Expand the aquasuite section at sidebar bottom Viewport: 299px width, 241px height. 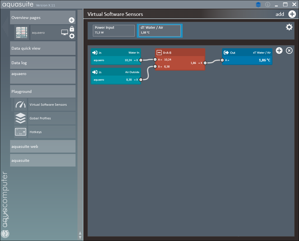[x=43, y=160]
